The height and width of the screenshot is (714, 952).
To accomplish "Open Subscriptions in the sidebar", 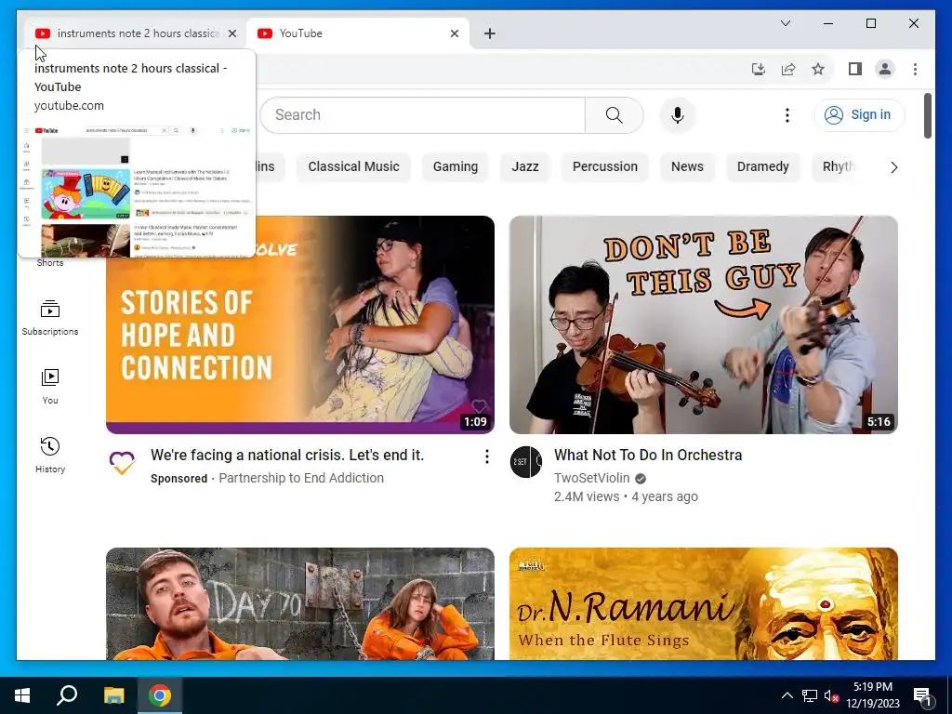I will click(x=50, y=317).
